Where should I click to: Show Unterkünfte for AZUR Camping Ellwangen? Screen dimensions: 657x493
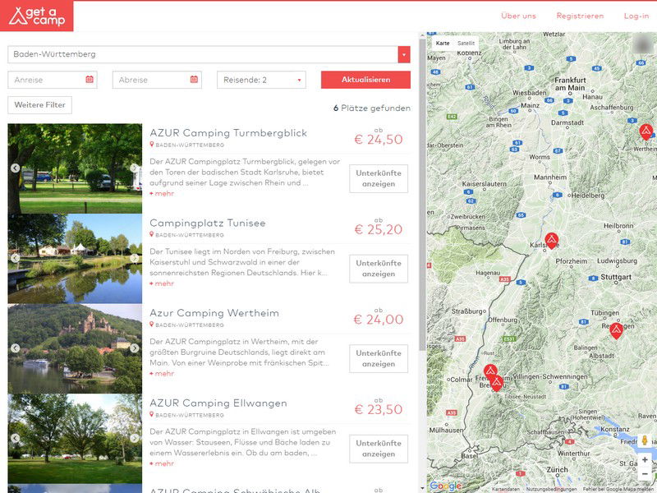click(x=379, y=449)
